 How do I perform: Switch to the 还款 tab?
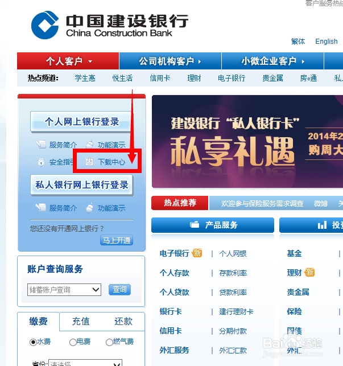coord(123,322)
